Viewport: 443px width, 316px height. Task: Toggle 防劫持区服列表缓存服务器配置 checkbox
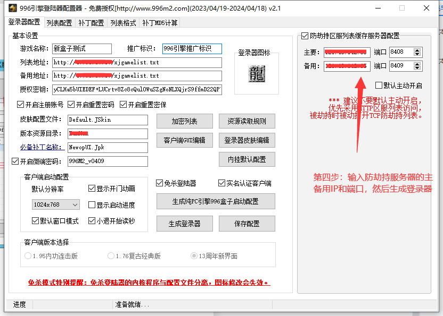point(305,36)
